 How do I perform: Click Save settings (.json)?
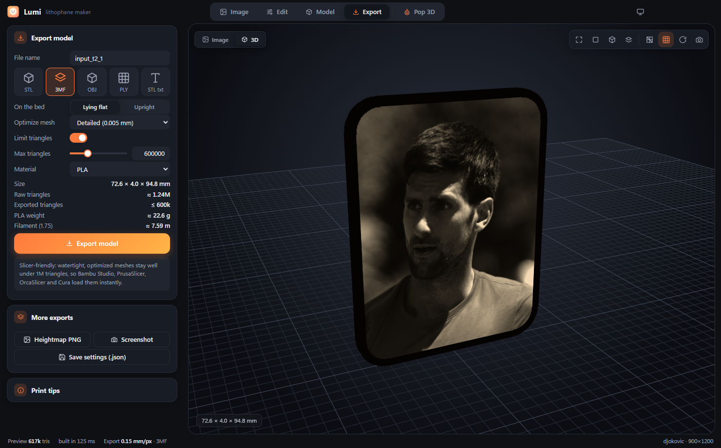click(92, 357)
